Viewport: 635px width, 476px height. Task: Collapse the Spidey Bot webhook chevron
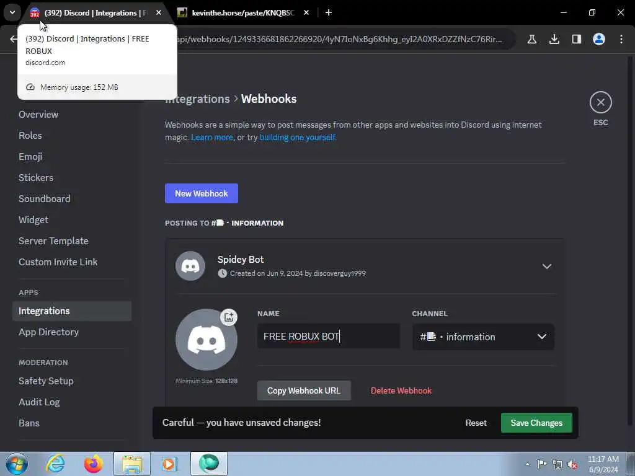(x=547, y=267)
